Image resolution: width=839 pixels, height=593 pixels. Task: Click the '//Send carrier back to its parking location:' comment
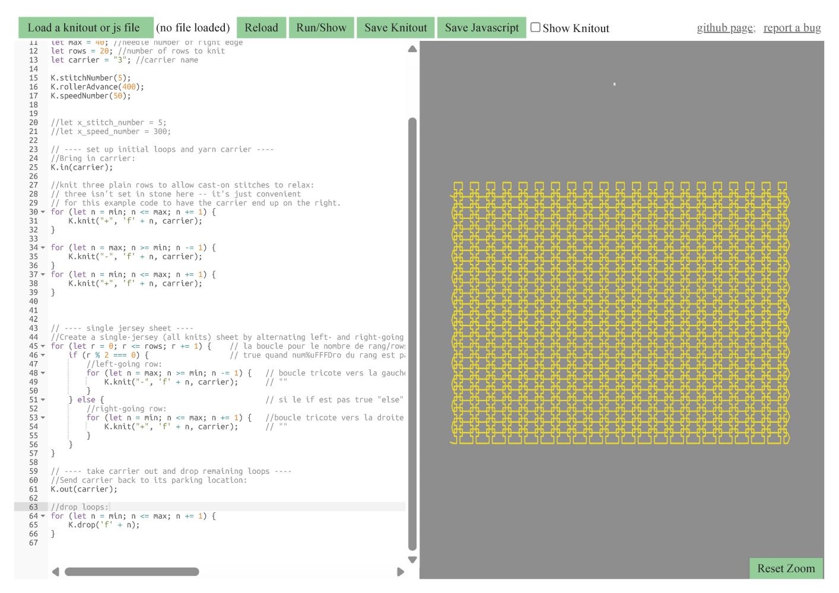pos(148,480)
